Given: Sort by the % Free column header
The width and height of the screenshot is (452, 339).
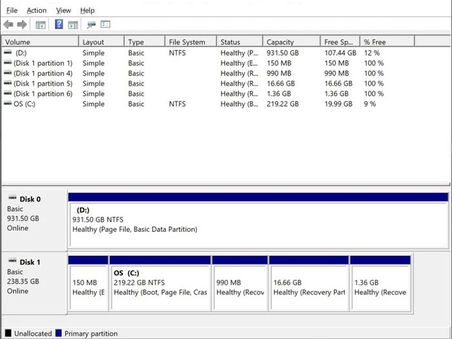Looking at the screenshot, I should tap(387, 42).
